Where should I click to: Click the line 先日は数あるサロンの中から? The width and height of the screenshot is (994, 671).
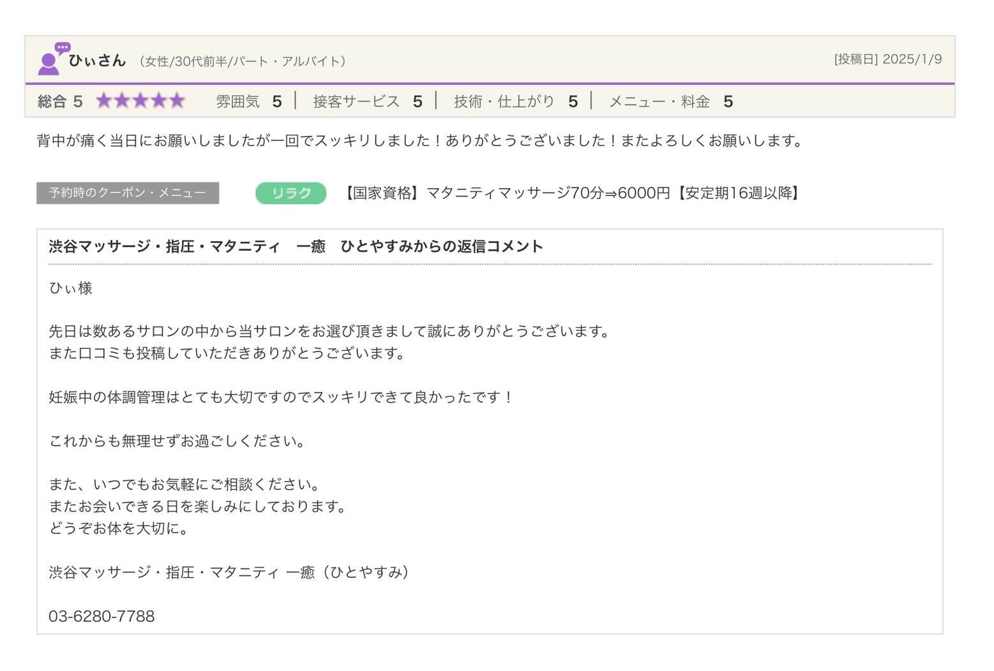click(331, 332)
